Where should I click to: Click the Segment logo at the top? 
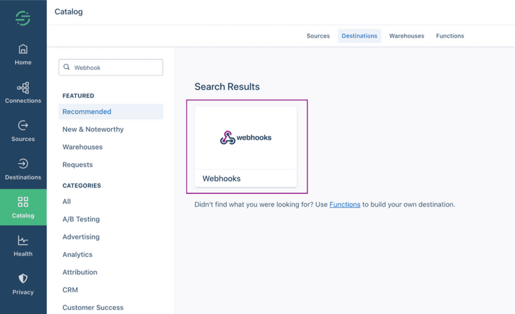click(x=23, y=18)
